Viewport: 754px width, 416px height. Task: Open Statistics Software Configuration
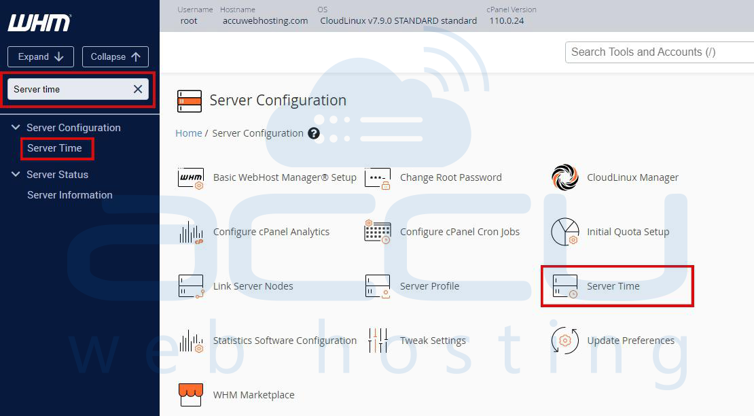285,341
